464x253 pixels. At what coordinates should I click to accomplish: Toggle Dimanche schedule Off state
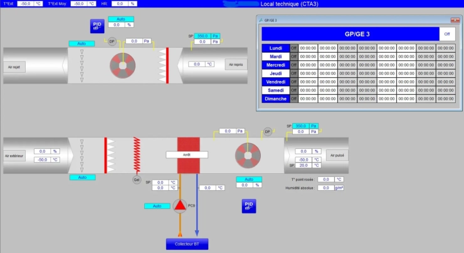point(293,99)
